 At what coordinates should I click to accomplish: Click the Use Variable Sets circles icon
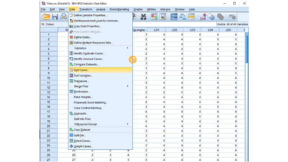pyautogui.click(x=211, y=17)
